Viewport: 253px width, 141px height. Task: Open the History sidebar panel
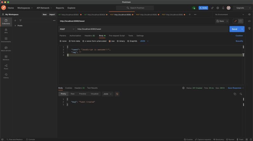tap(6, 76)
